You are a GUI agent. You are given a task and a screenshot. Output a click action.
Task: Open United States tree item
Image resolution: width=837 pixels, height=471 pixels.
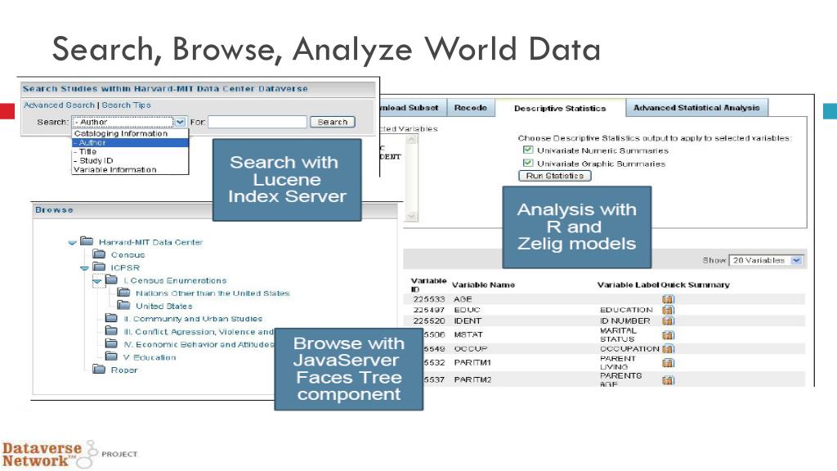tap(163, 306)
